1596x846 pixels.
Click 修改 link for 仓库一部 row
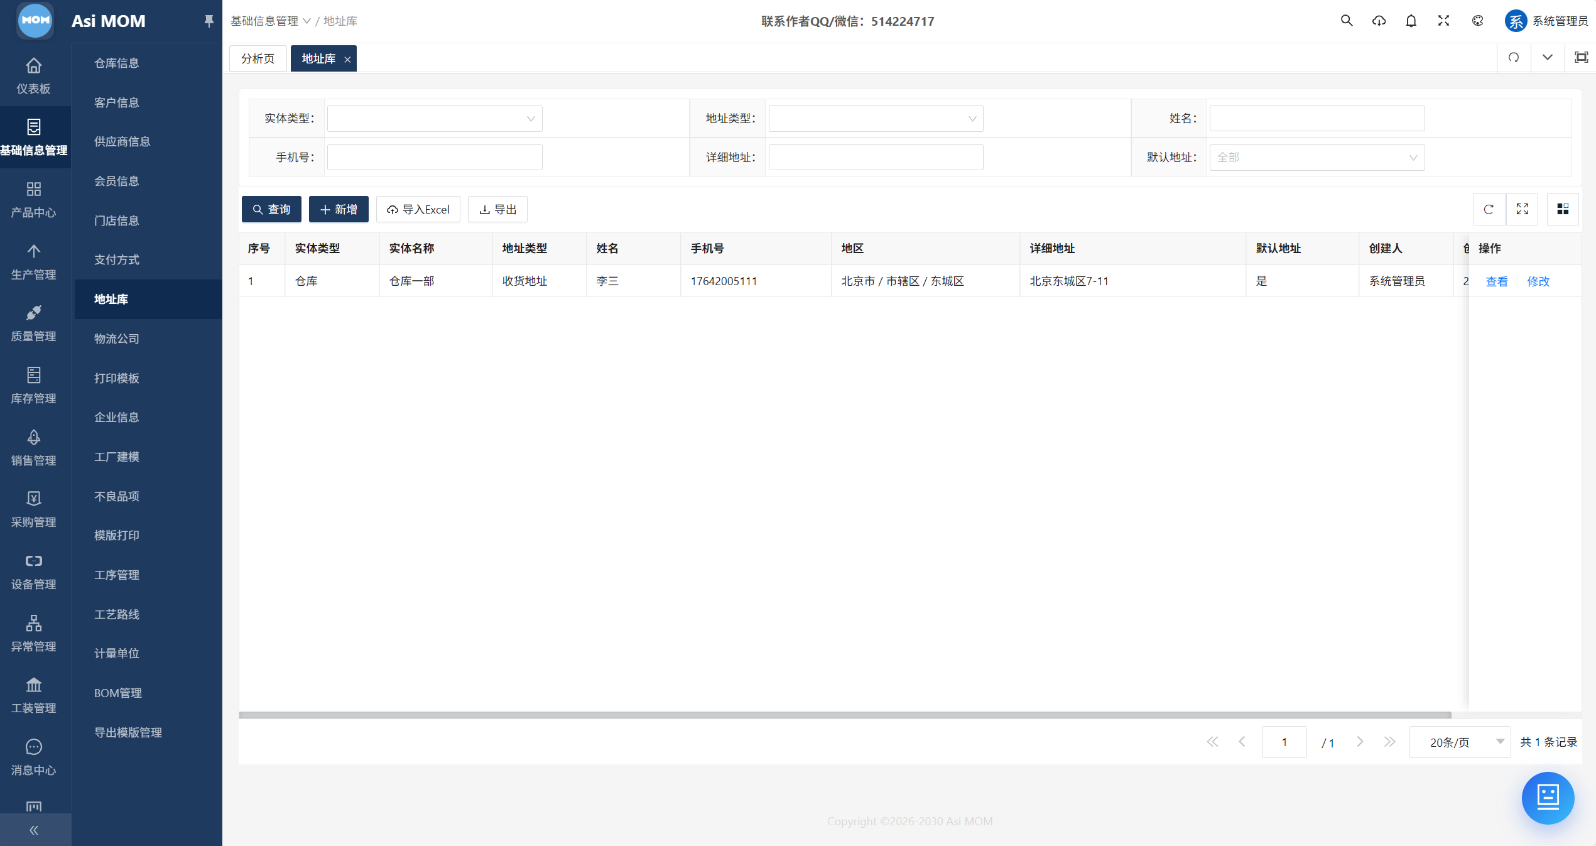(x=1538, y=281)
